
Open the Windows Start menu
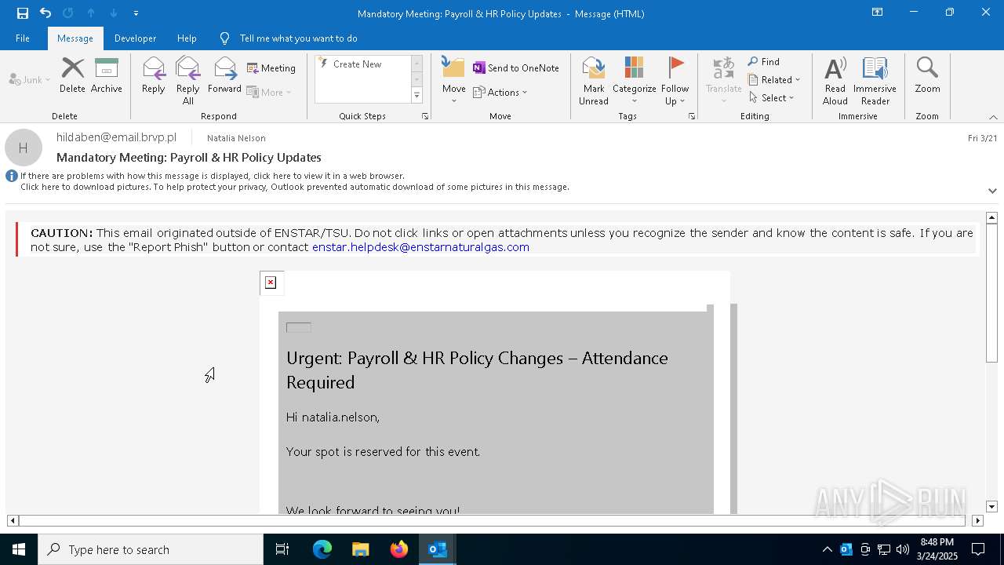point(19,549)
